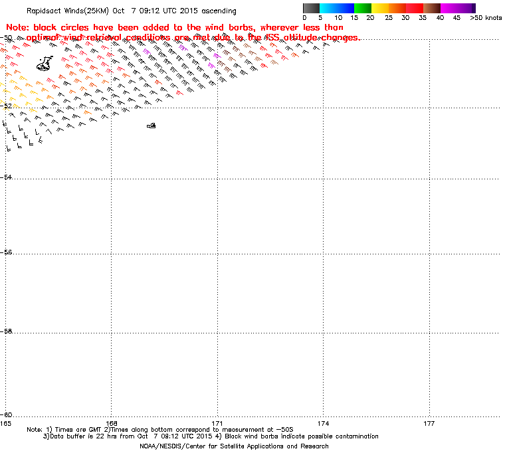Click the orange 25-30 knots color segment

(397, 8)
